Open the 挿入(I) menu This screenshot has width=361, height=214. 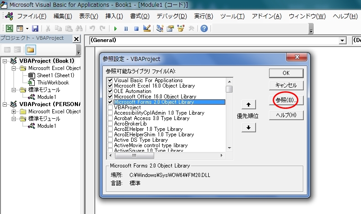114,16
